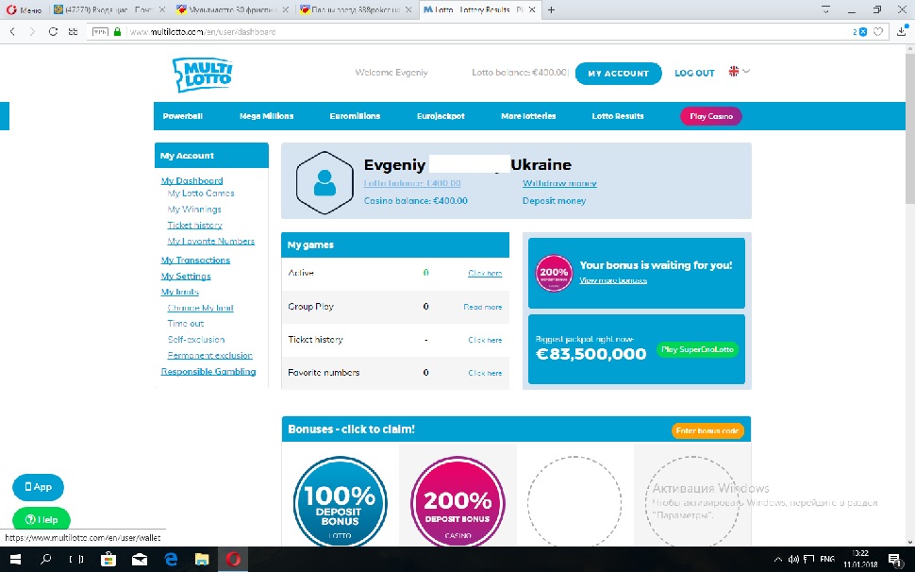Claim the 200% Deposit Bonus Casino
915x572 pixels.
tap(457, 501)
